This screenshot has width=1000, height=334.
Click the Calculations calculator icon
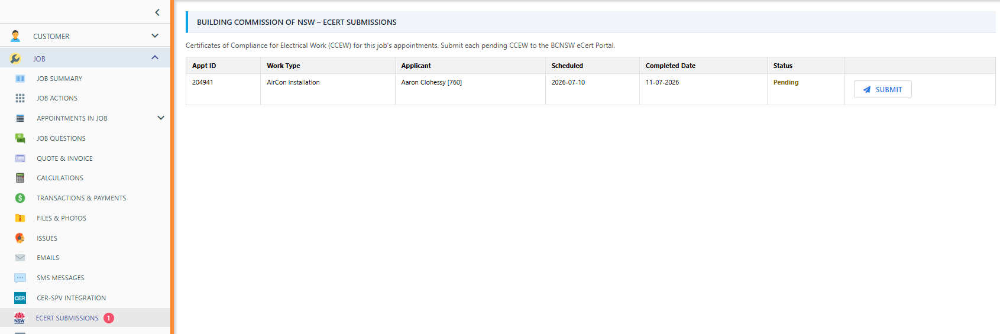[x=20, y=178]
